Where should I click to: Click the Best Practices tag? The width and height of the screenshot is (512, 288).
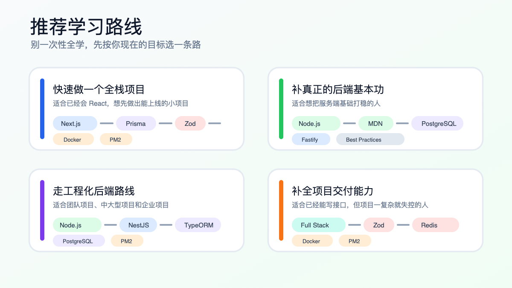click(x=370, y=139)
